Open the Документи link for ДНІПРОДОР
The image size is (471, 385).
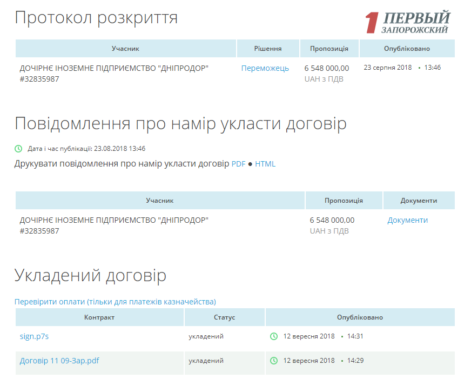pos(407,220)
